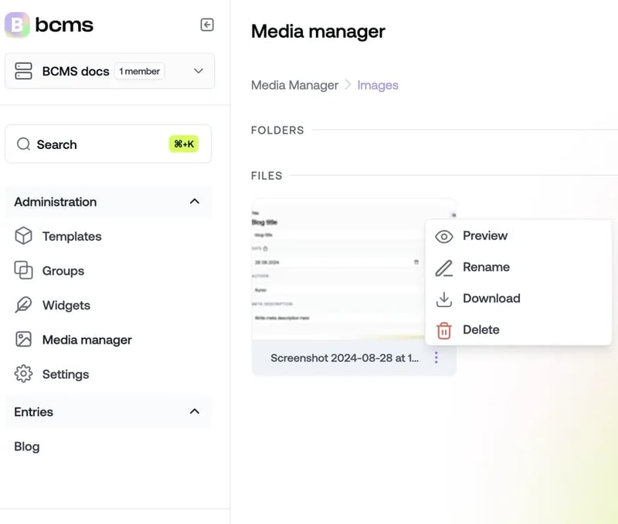Go to Media Manager breadcrumb
Image resolution: width=618 pixels, height=524 pixels.
(x=294, y=85)
